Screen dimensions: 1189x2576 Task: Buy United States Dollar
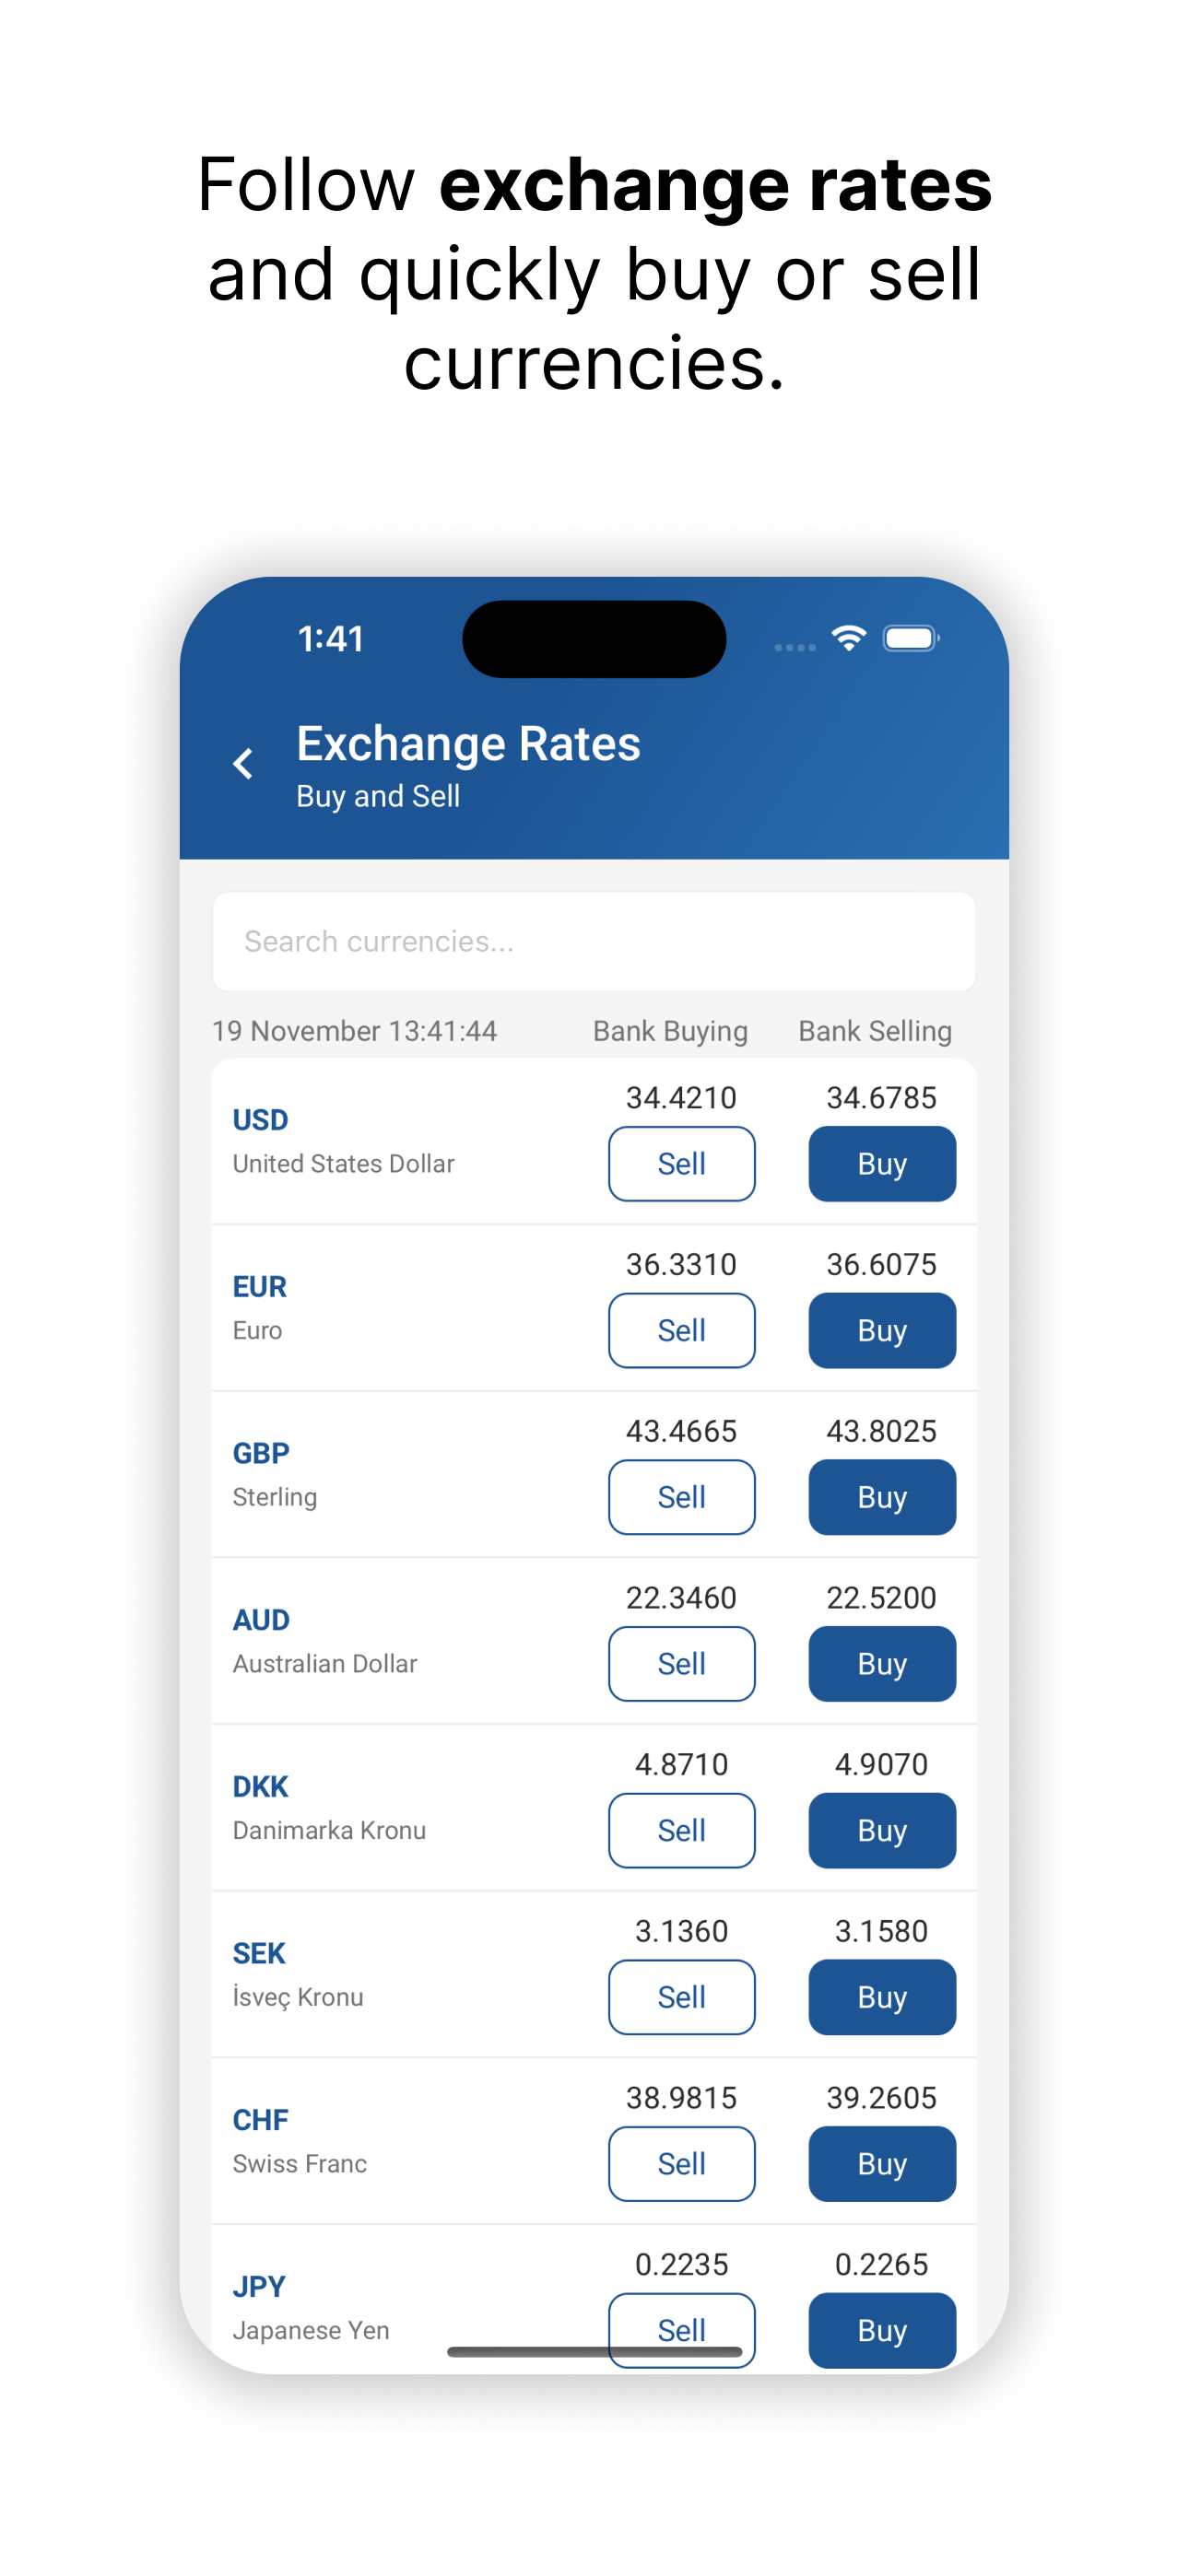(882, 1164)
